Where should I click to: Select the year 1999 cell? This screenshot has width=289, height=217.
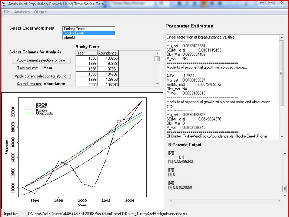[x=86, y=79]
